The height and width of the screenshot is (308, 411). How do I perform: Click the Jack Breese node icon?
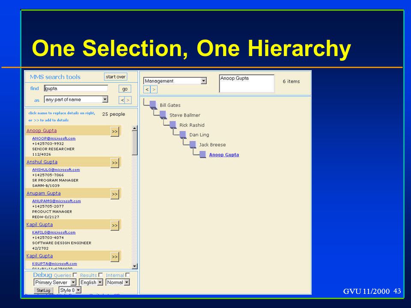[193, 145]
